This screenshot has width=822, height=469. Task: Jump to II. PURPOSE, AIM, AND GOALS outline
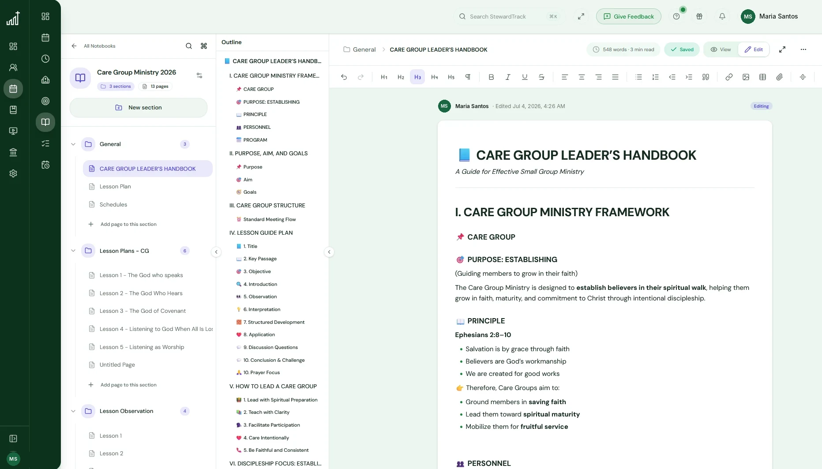268,154
